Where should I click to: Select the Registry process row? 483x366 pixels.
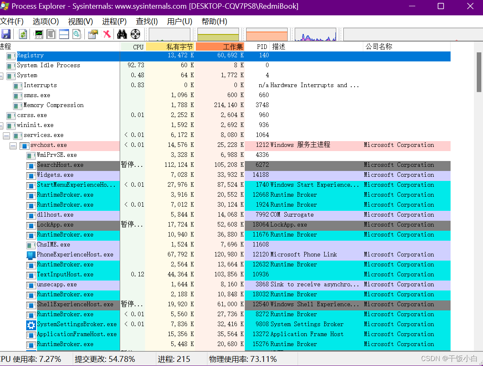click(x=225, y=56)
